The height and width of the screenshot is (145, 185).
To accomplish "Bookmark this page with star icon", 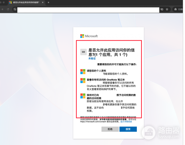I will pyautogui.click(x=167, y=9).
